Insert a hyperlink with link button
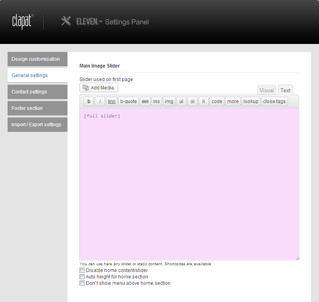The height and width of the screenshot is (302, 319). (111, 101)
